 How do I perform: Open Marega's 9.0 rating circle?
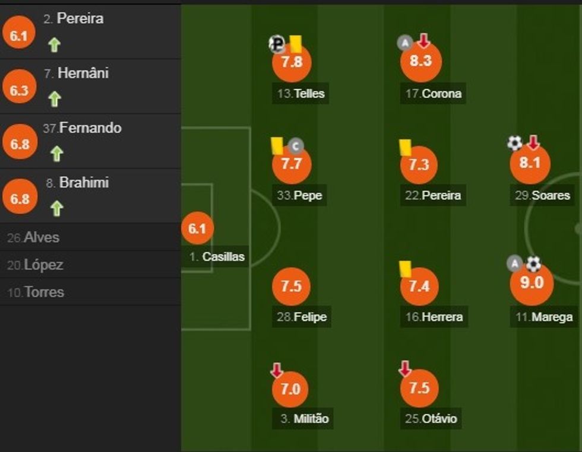[532, 283]
